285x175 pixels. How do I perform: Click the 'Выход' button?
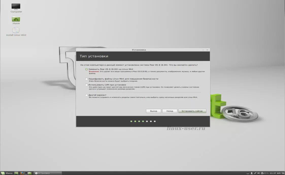pos(153,111)
